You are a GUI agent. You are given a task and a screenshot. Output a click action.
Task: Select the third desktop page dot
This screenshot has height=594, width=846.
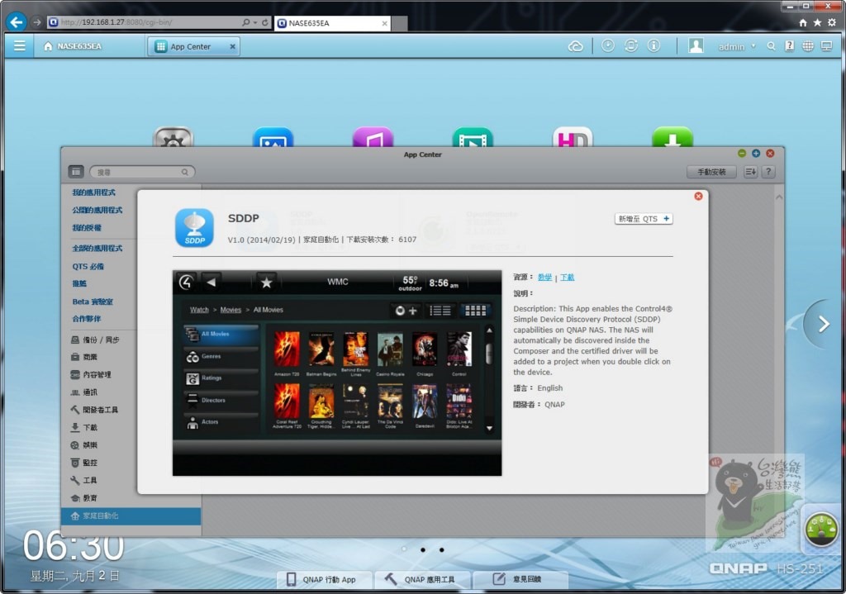pos(442,549)
